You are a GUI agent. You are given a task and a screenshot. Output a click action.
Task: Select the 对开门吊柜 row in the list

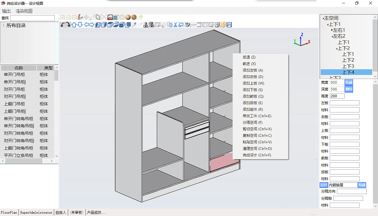(x=27, y=89)
